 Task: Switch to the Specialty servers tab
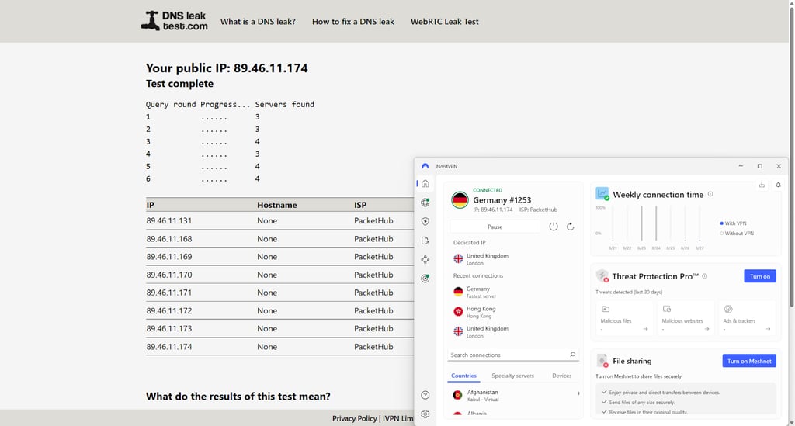(x=512, y=376)
